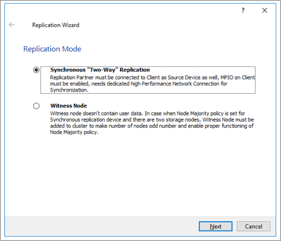281x241 pixels.
Task: Close the Replication Wizard window
Action: coord(264,11)
